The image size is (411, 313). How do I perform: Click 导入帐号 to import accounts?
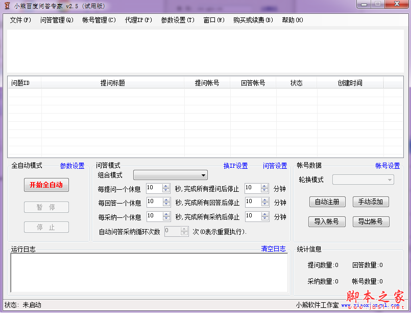point(327,221)
